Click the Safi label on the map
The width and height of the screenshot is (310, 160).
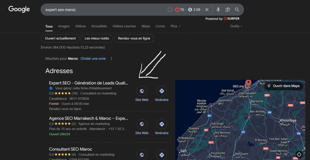coord(183,151)
